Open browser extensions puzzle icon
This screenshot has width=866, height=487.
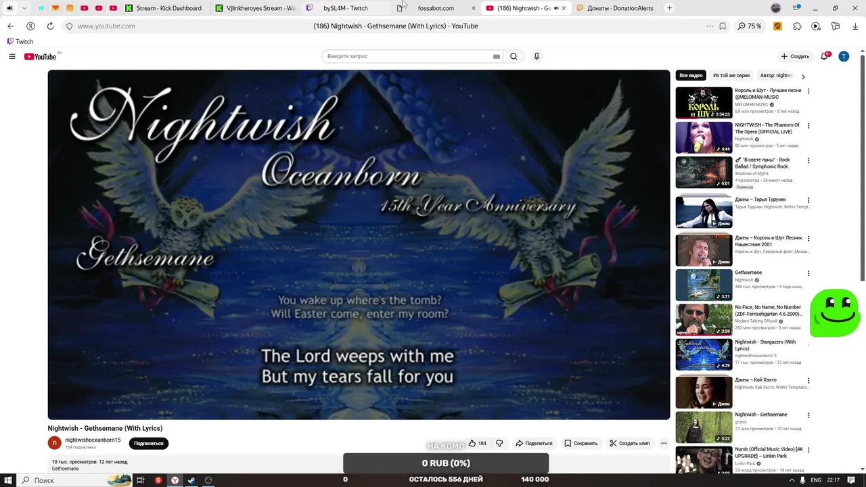pos(797,26)
